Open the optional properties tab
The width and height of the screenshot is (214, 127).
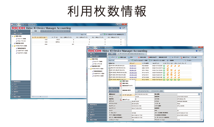click(x=143, y=91)
